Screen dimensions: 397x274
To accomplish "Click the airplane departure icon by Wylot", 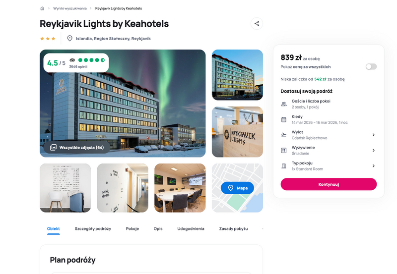I will click(284, 135).
